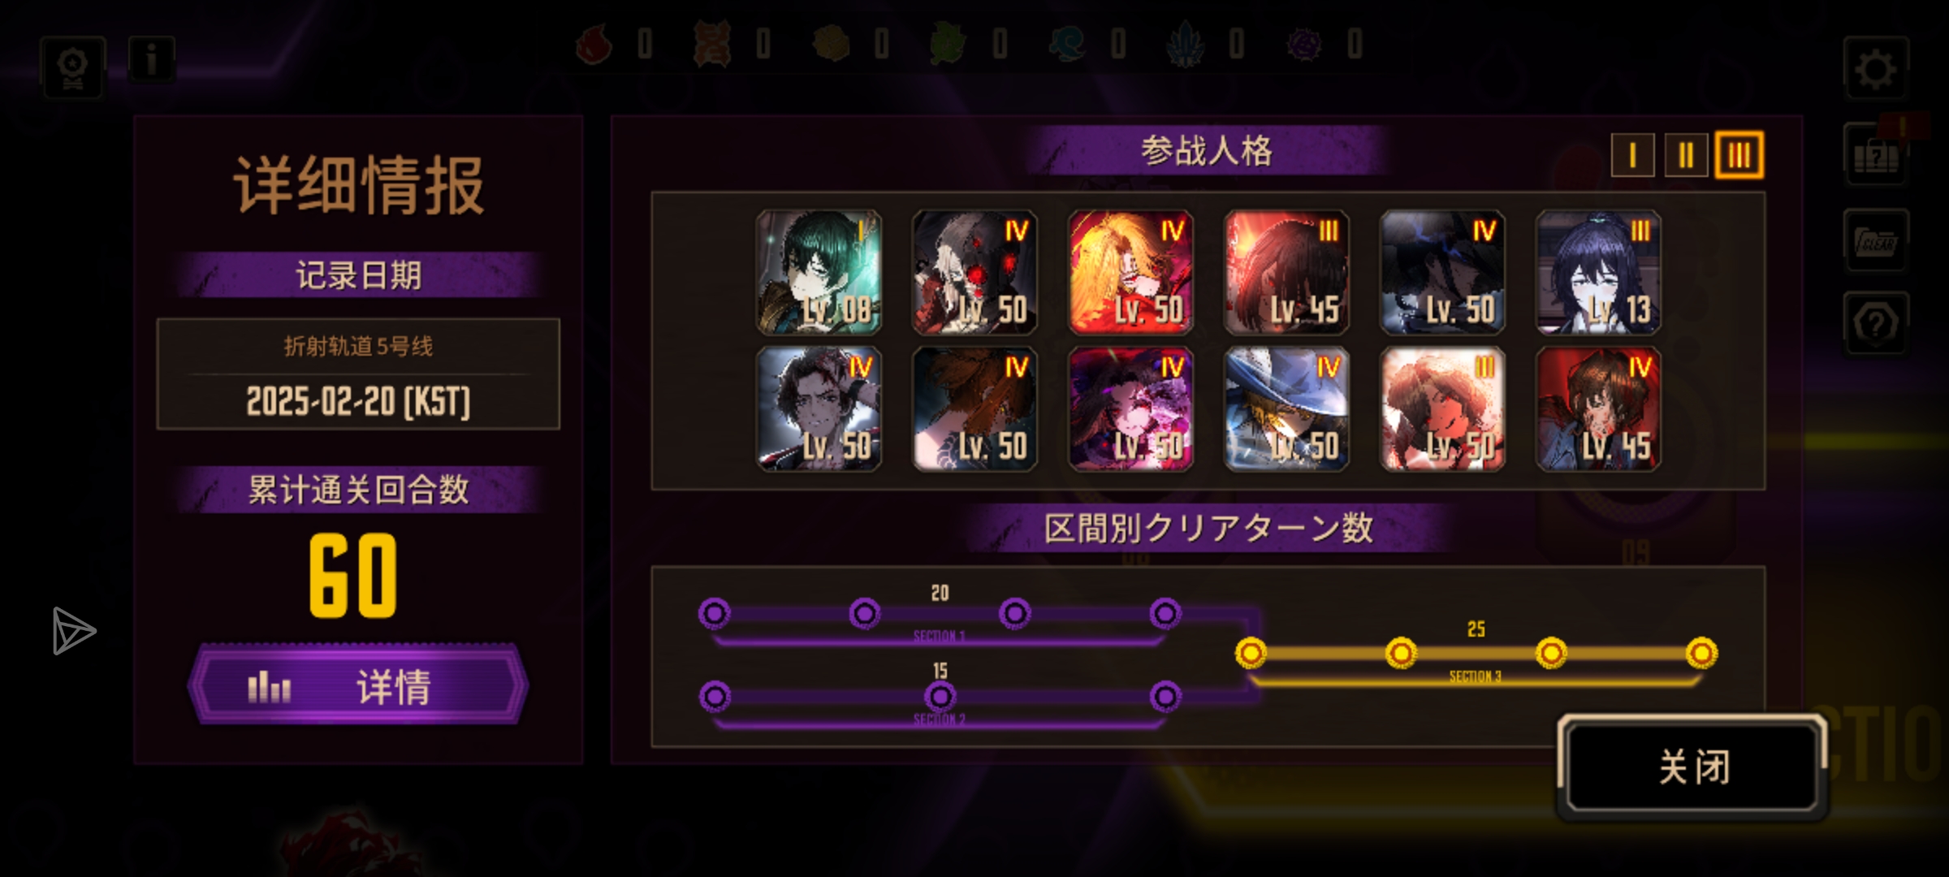
Task: Click the last yellow node of Section 3
Action: 1701,653
